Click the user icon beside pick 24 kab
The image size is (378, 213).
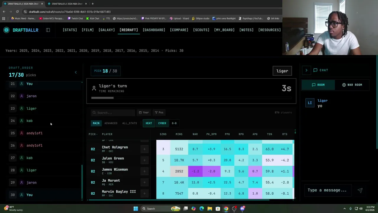[21, 121]
